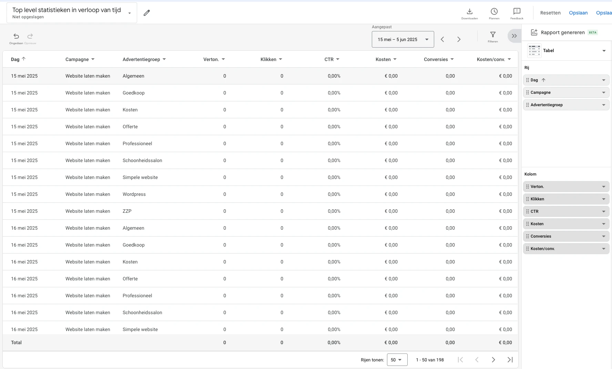Open the CTR column header menu

coord(338,59)
